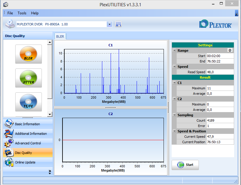
Task: Click splitter grip below test icon list
Action: (x=28, y=118)
